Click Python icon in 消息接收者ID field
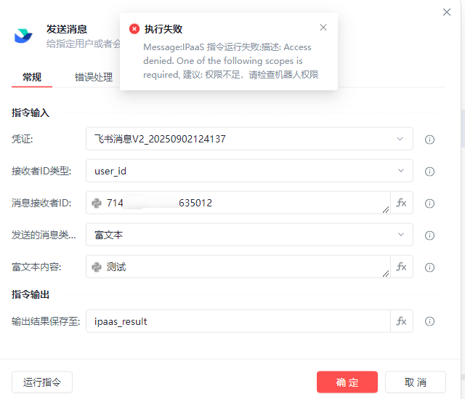Screen dimensions: 465x399 97,203
